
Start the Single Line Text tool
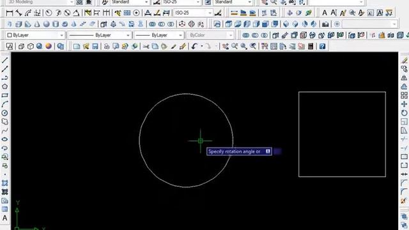pos(334,13)
